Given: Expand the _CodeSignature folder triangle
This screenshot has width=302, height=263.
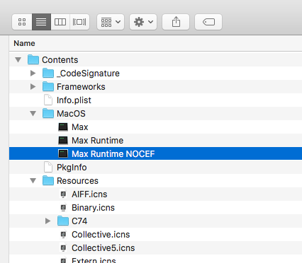Looking at the screenshot, I should pyautogui.click(x=33, y=74).
